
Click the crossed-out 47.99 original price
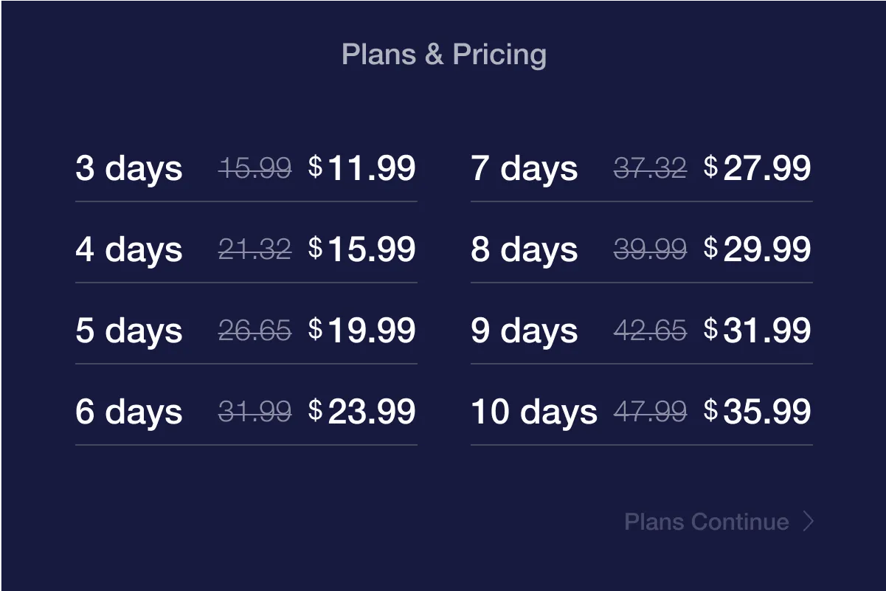tap(650, 412)
